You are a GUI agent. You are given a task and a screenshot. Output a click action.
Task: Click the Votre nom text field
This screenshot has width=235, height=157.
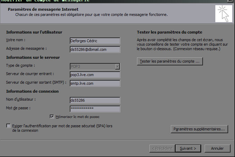[95, 41]
